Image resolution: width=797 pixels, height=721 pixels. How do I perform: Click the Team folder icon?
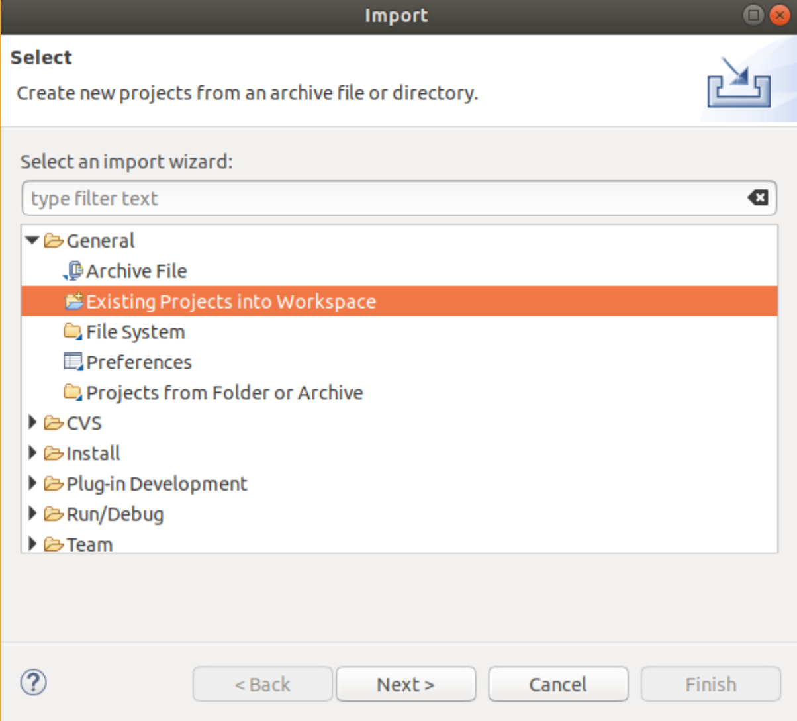54,544
